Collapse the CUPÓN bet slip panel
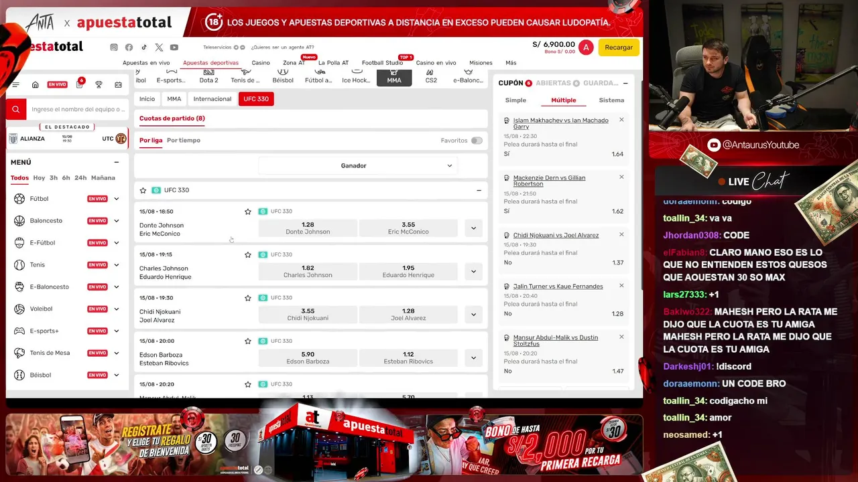 (x=625, y=83)
